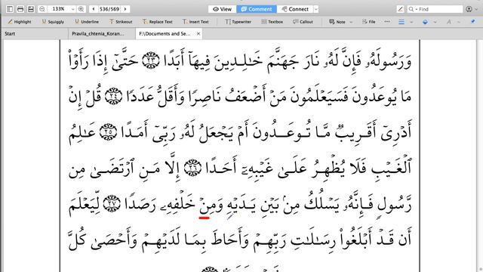Image resolution: width=483 pixels, height=272 pixels.
Task: Zoom out with the minus magnifier
Action: [42, 9]
